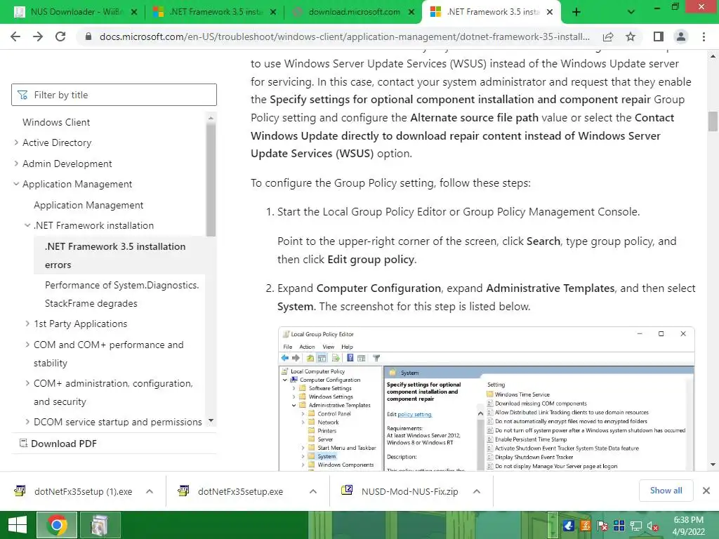Screen dimensions: 719x539
Task: Open the network tray icon
Action: [x=636, y=526]
